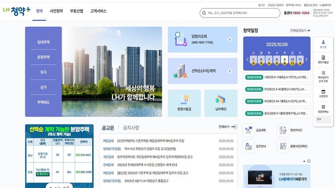
Task: Click LH홈페이지 top link
Action: [x=325, y=5]
